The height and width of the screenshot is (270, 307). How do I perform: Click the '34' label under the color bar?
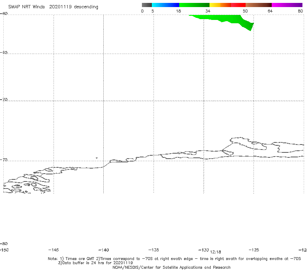point(208,11)
